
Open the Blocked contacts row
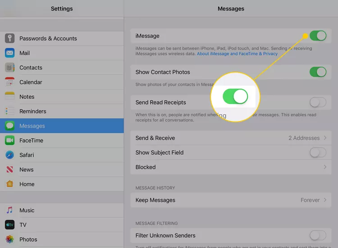pos(231,167)
